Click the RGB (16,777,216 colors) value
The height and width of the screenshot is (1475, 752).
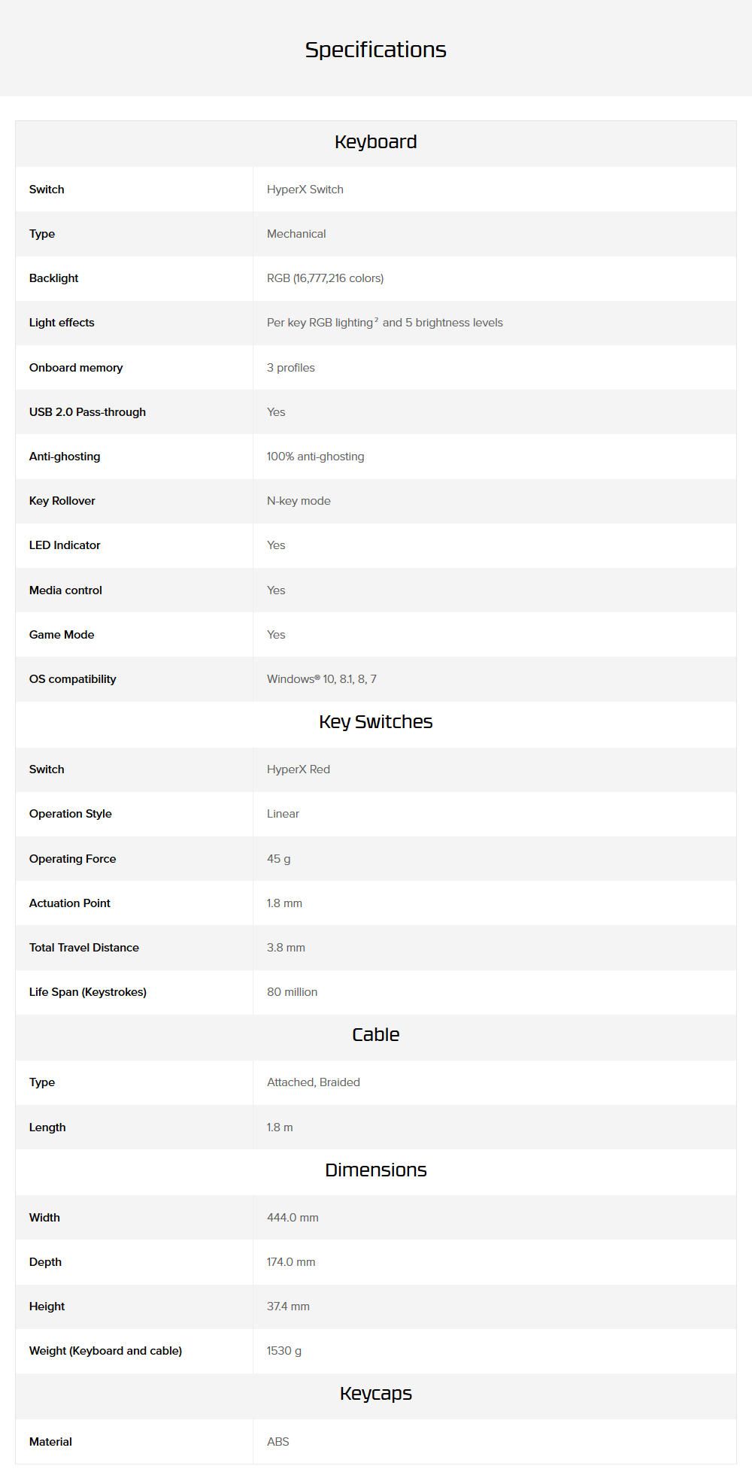[x=325, y=278]
